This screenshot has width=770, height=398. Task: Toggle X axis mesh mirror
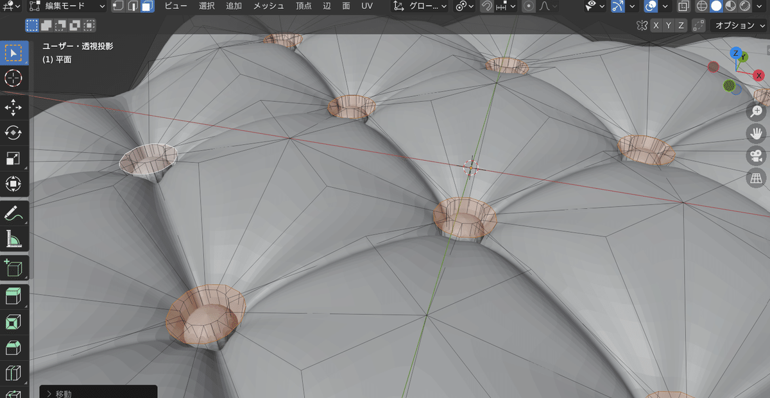[656, 26]
